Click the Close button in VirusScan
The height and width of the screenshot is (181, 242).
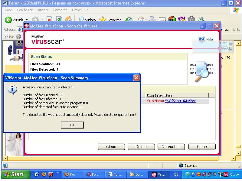pyautogui.click(x=202, y=147)
